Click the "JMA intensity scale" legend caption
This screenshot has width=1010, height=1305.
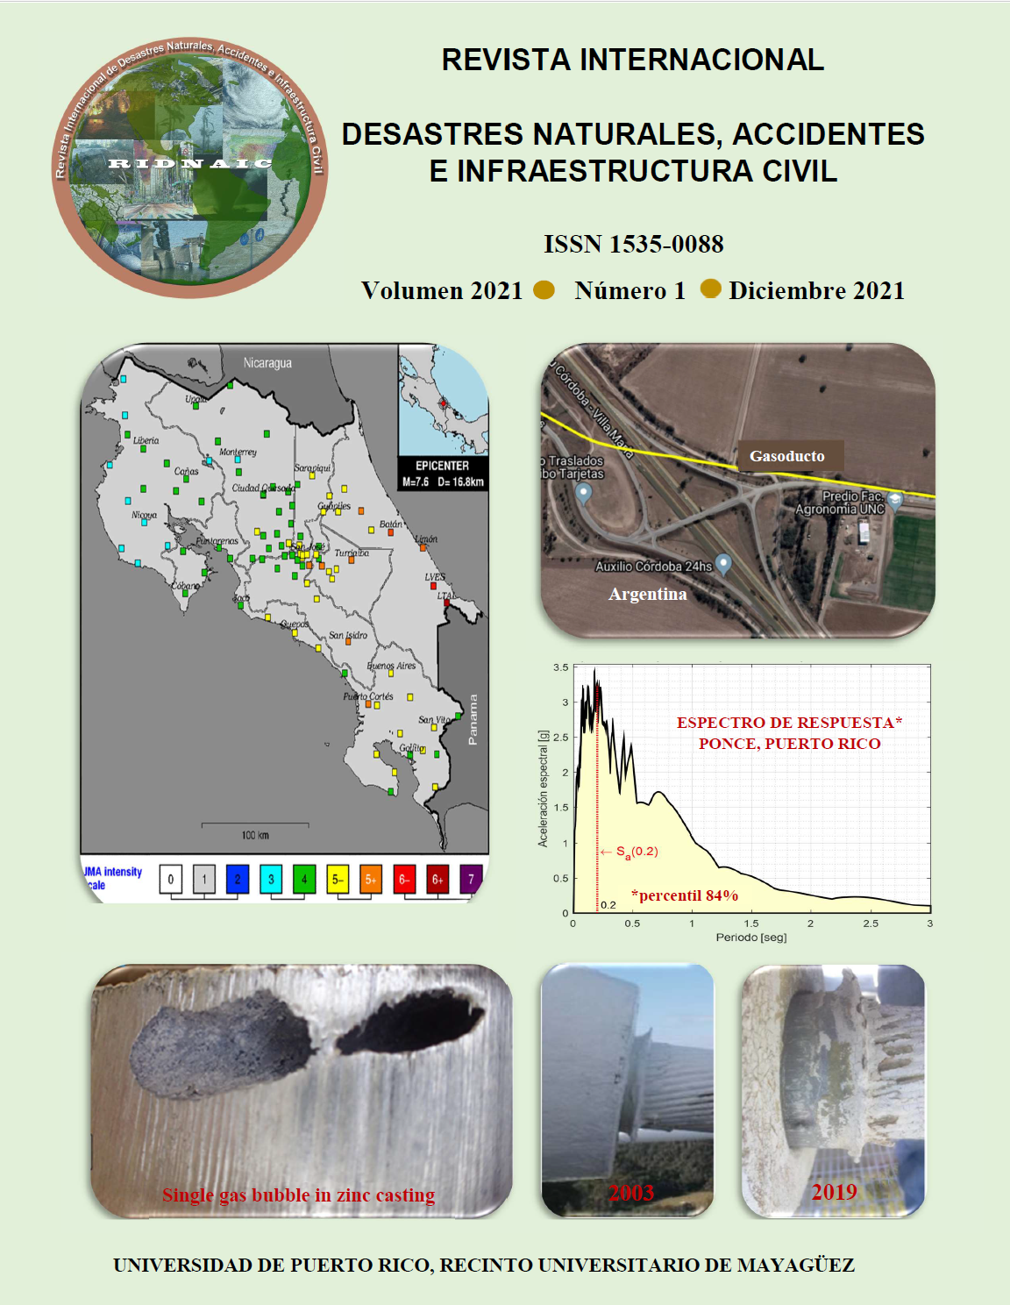[112, 878]
